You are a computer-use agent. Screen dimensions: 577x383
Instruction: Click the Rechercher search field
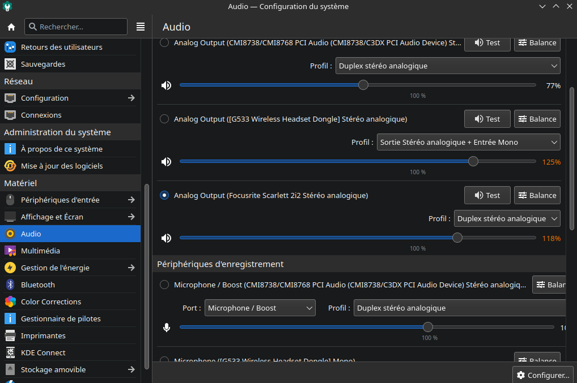pyautogui.click(x=76, y=27)
